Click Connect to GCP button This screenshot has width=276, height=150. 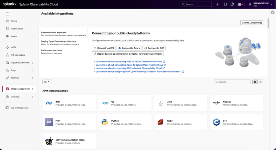tap(154, 48)
